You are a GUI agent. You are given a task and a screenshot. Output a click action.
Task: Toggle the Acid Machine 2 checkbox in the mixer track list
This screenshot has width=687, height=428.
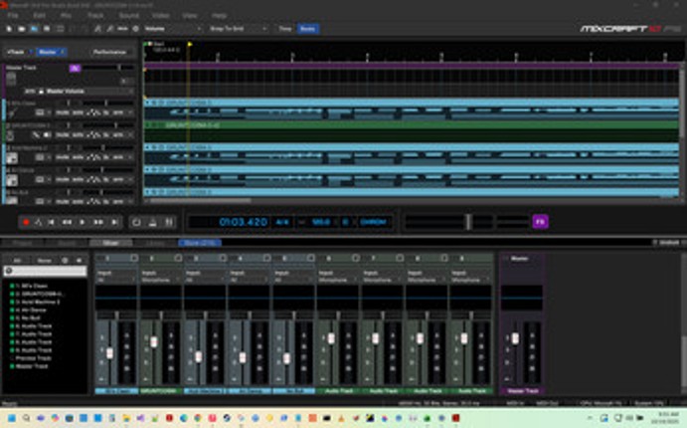click(13, 301)
